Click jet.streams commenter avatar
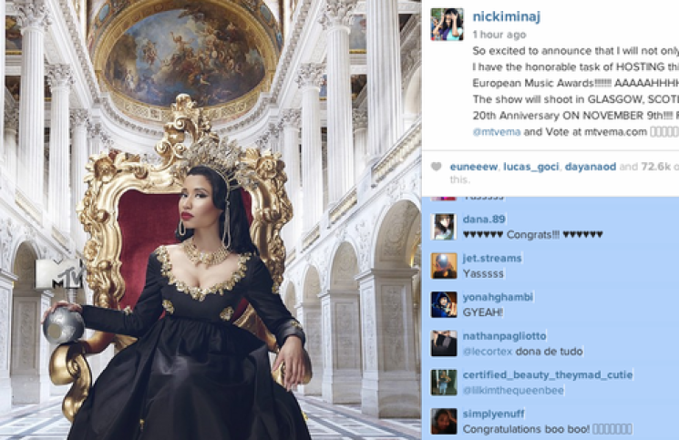Image resolution: width=679 pixels, height=440 pixels. pyautogui.click(x=444, y=266)
